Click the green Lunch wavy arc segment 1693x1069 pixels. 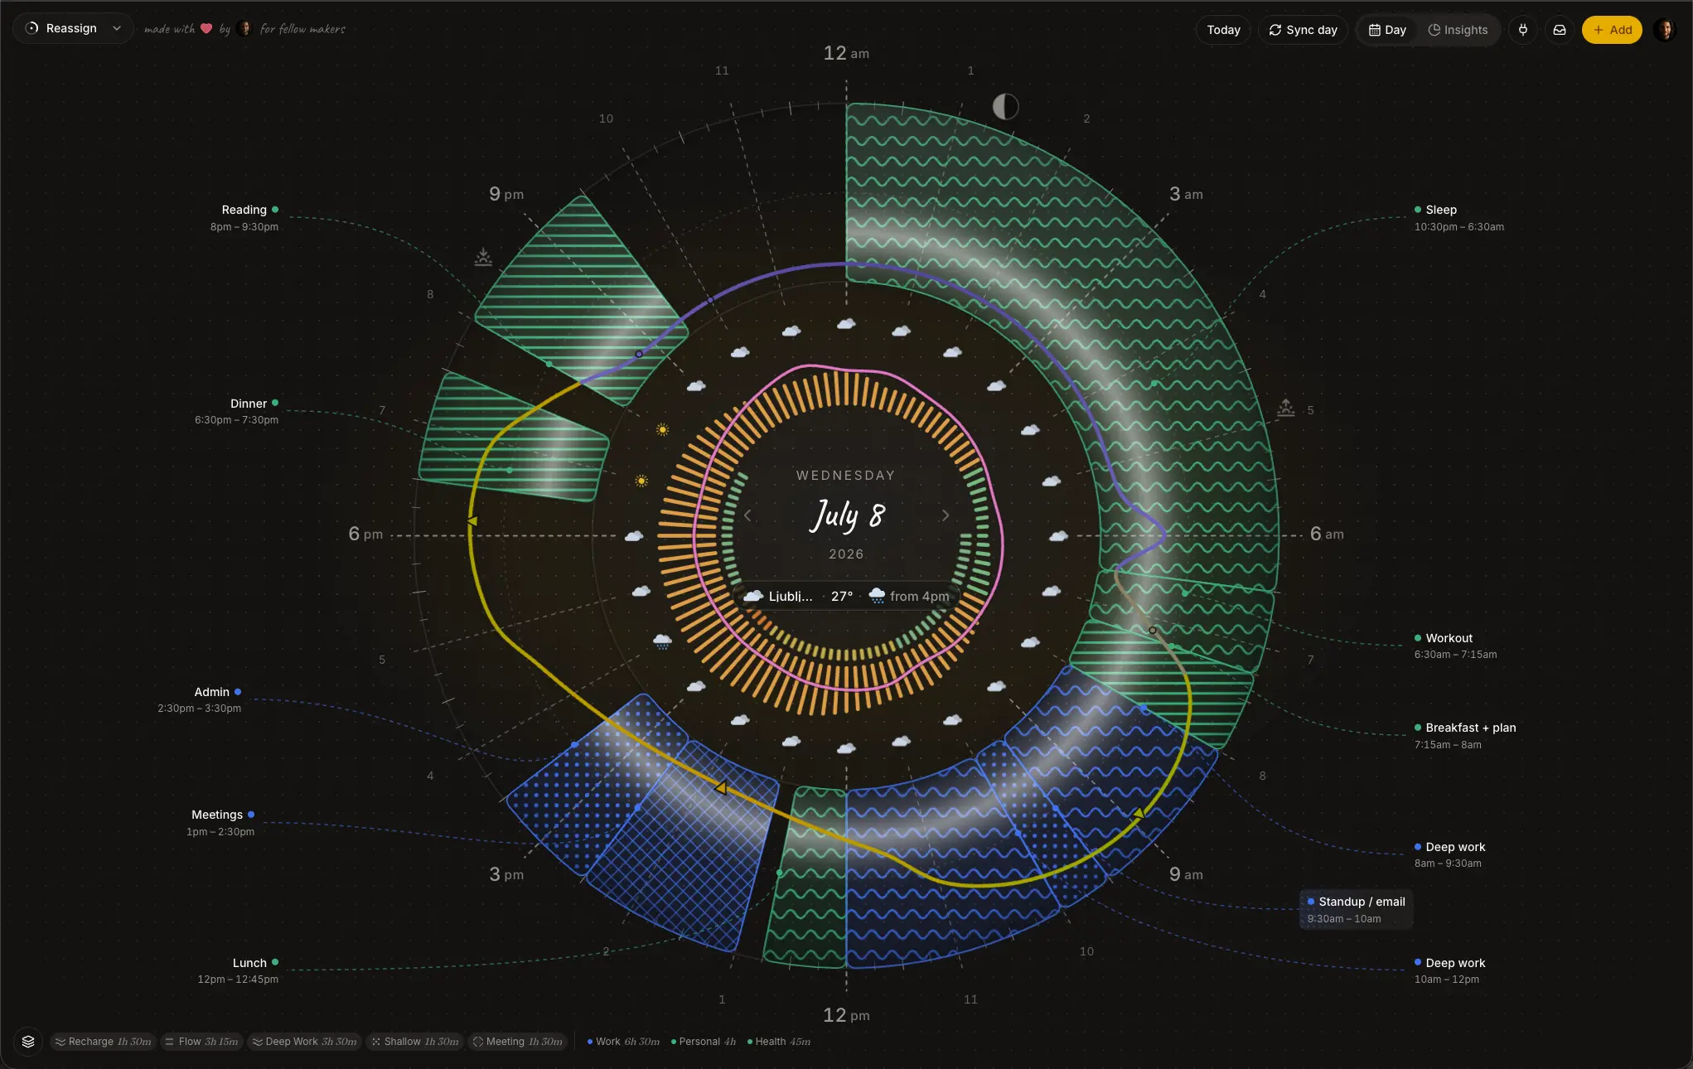806,878
